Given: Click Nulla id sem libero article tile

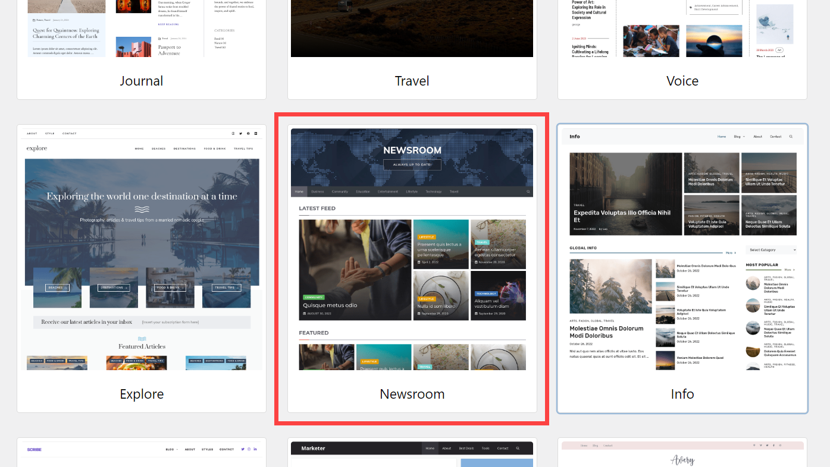Looking at the screenshot, I should [x=440, y=295].
